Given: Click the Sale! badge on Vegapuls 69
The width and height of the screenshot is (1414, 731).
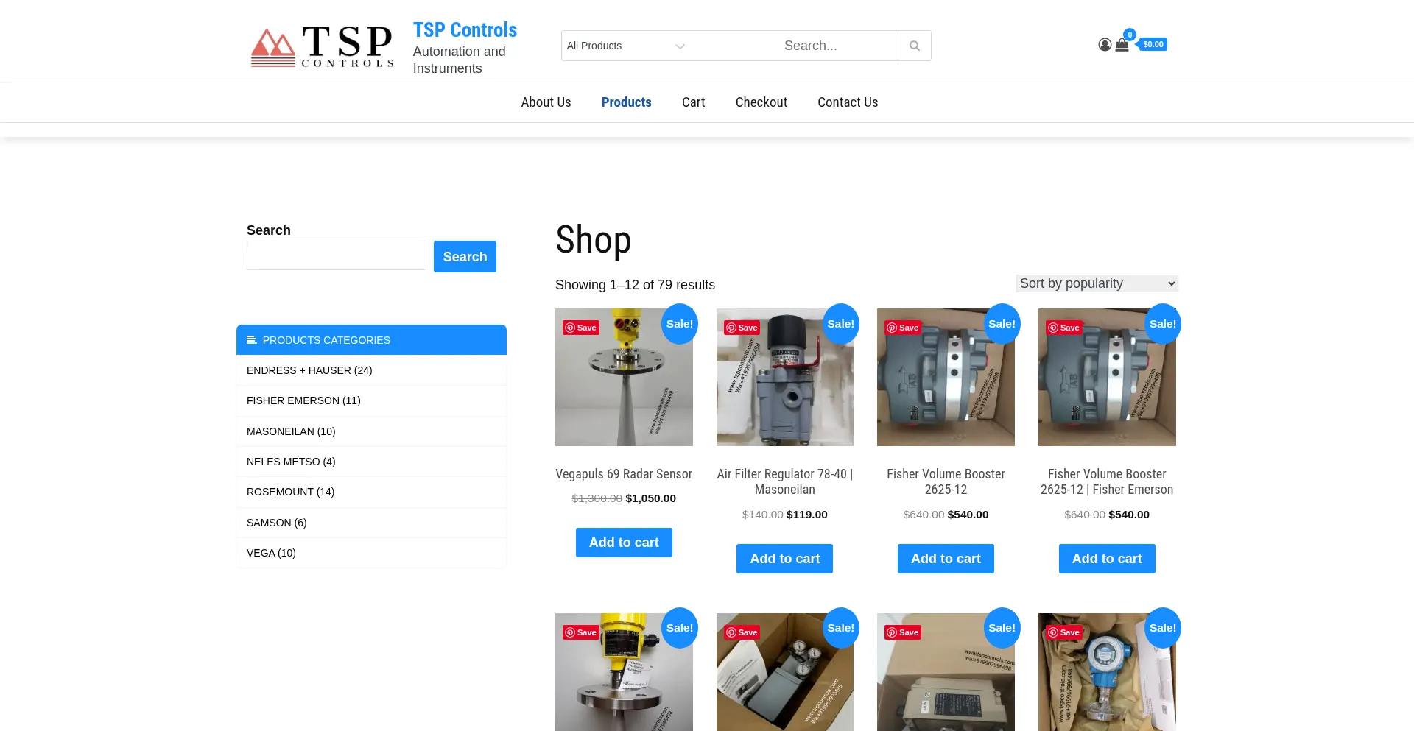Looking at the screenshot, I should point(680,324).
